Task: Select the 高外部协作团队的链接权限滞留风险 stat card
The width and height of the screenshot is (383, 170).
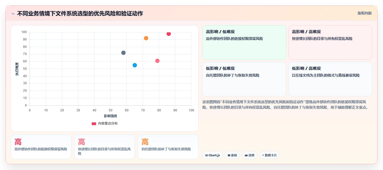Action: point(41,147)
